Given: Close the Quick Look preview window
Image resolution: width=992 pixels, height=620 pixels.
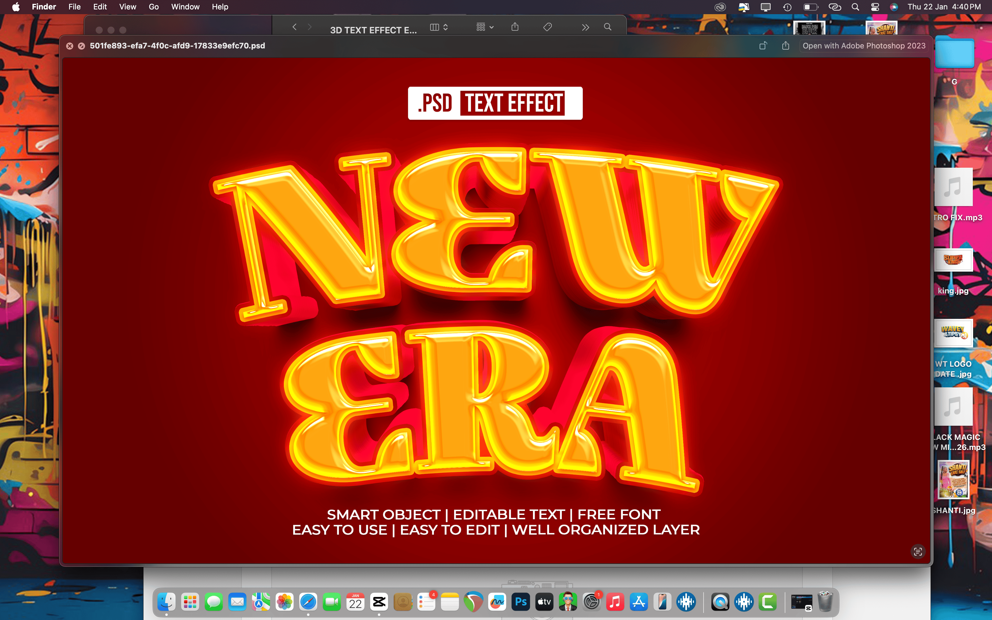Looking at the screenshot, I should tap(70, 46).
